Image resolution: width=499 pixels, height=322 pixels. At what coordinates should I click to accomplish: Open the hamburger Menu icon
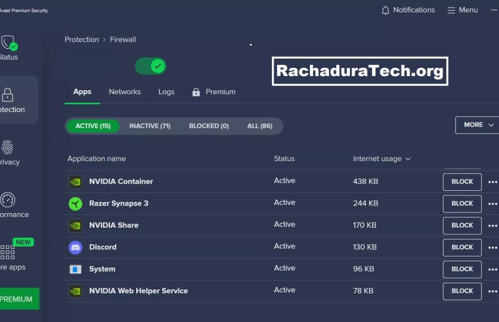tap(451, 11)
